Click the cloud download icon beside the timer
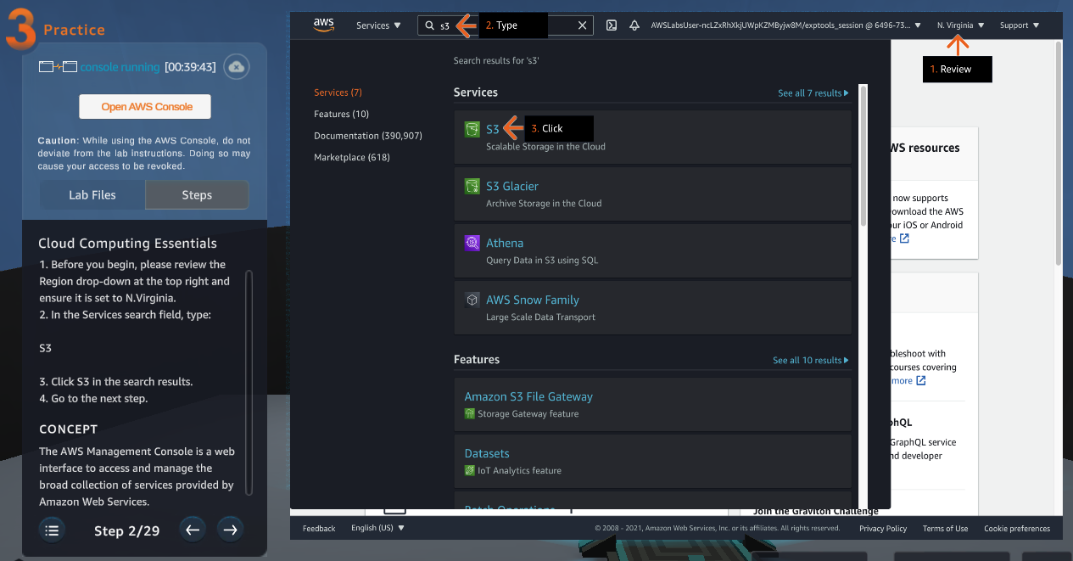This screenshot has width=1073, height=561. point(237,66)
